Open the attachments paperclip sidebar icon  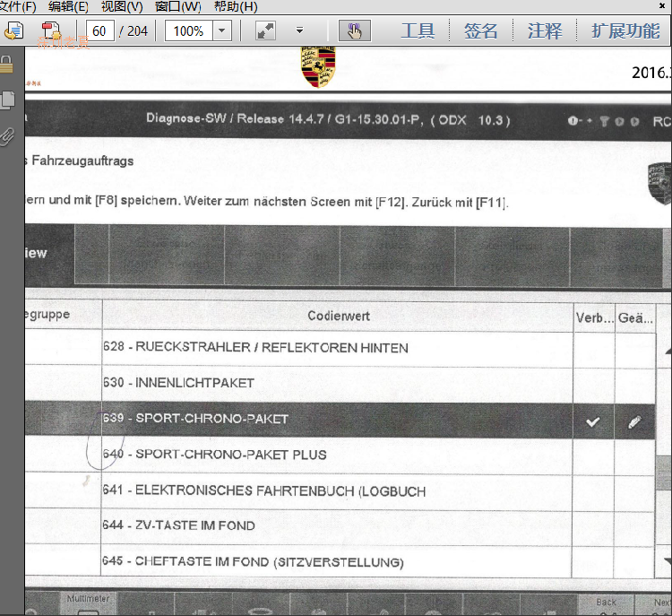[x=7, y=137]
